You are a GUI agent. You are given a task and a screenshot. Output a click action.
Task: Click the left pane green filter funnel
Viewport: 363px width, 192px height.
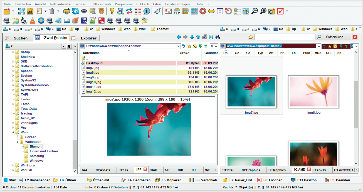click(x=206, y=46)
